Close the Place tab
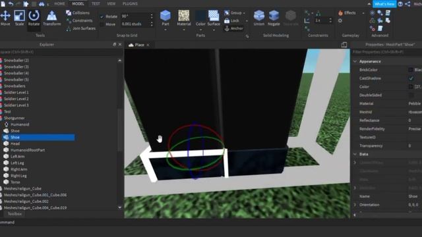Image resolution: width=422 pixels, height=237 pixels. tap(148, 45)
